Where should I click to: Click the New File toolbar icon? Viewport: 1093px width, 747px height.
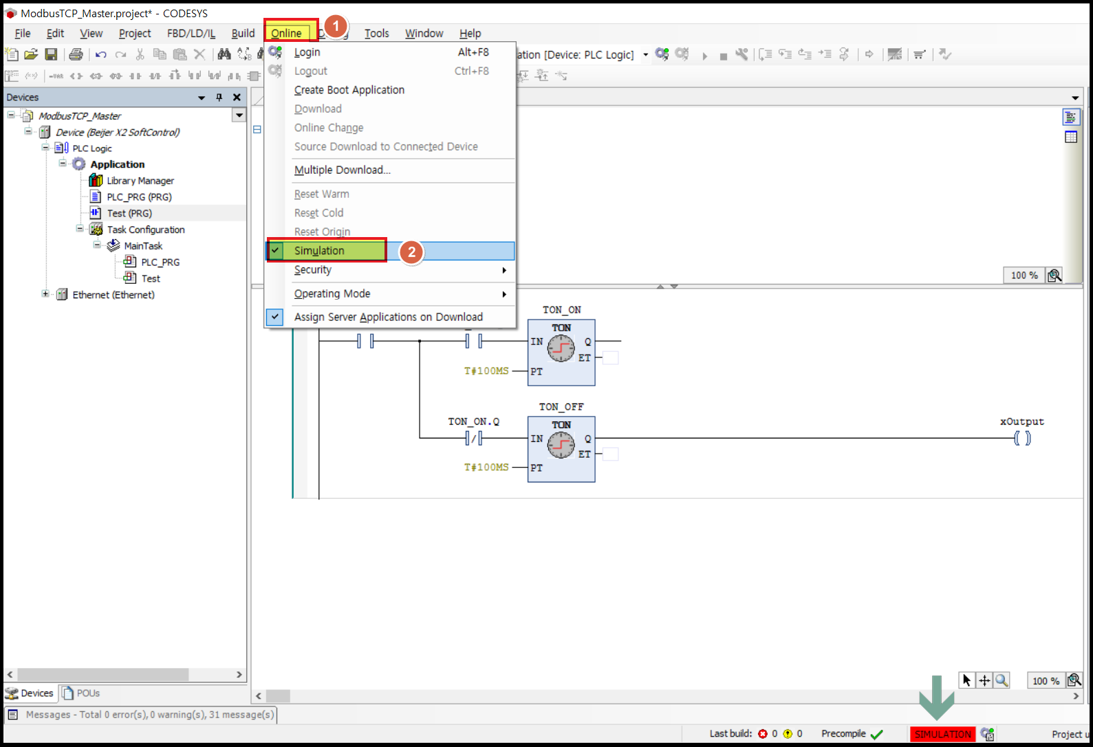[x=11, y=54]
